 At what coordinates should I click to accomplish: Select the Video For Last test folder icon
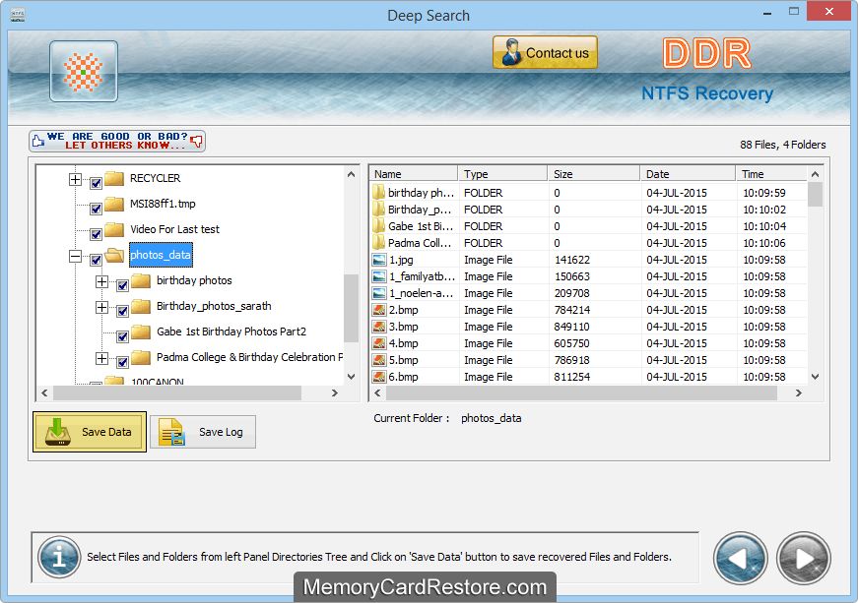[114, 229]
